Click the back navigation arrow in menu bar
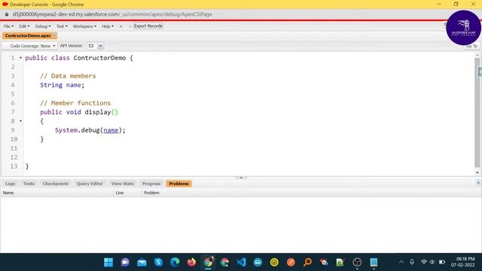 (x=120, y=26)
